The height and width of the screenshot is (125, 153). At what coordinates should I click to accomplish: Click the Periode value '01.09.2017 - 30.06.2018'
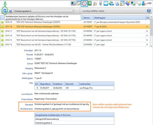[44, 54]
